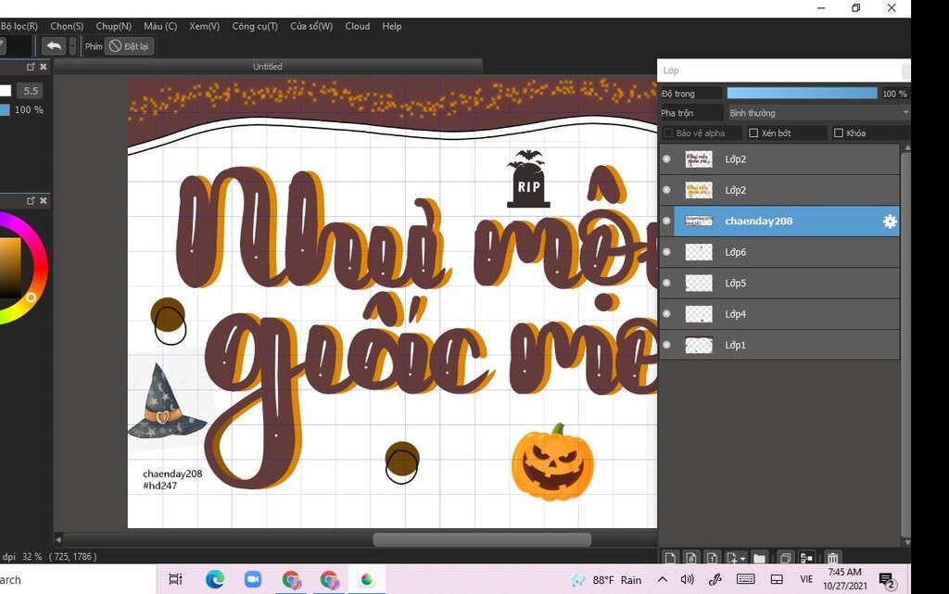Close the color wheel panel
Viewport: 949px width, 594px height.
pos(43,200)
